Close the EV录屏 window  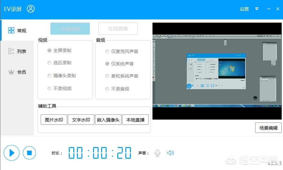pyautogui.click(x=278, y=9)
